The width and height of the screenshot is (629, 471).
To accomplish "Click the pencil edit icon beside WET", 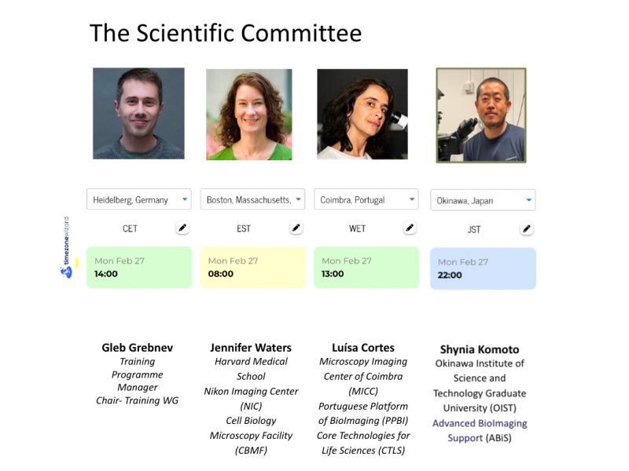I will pos(410,228).
